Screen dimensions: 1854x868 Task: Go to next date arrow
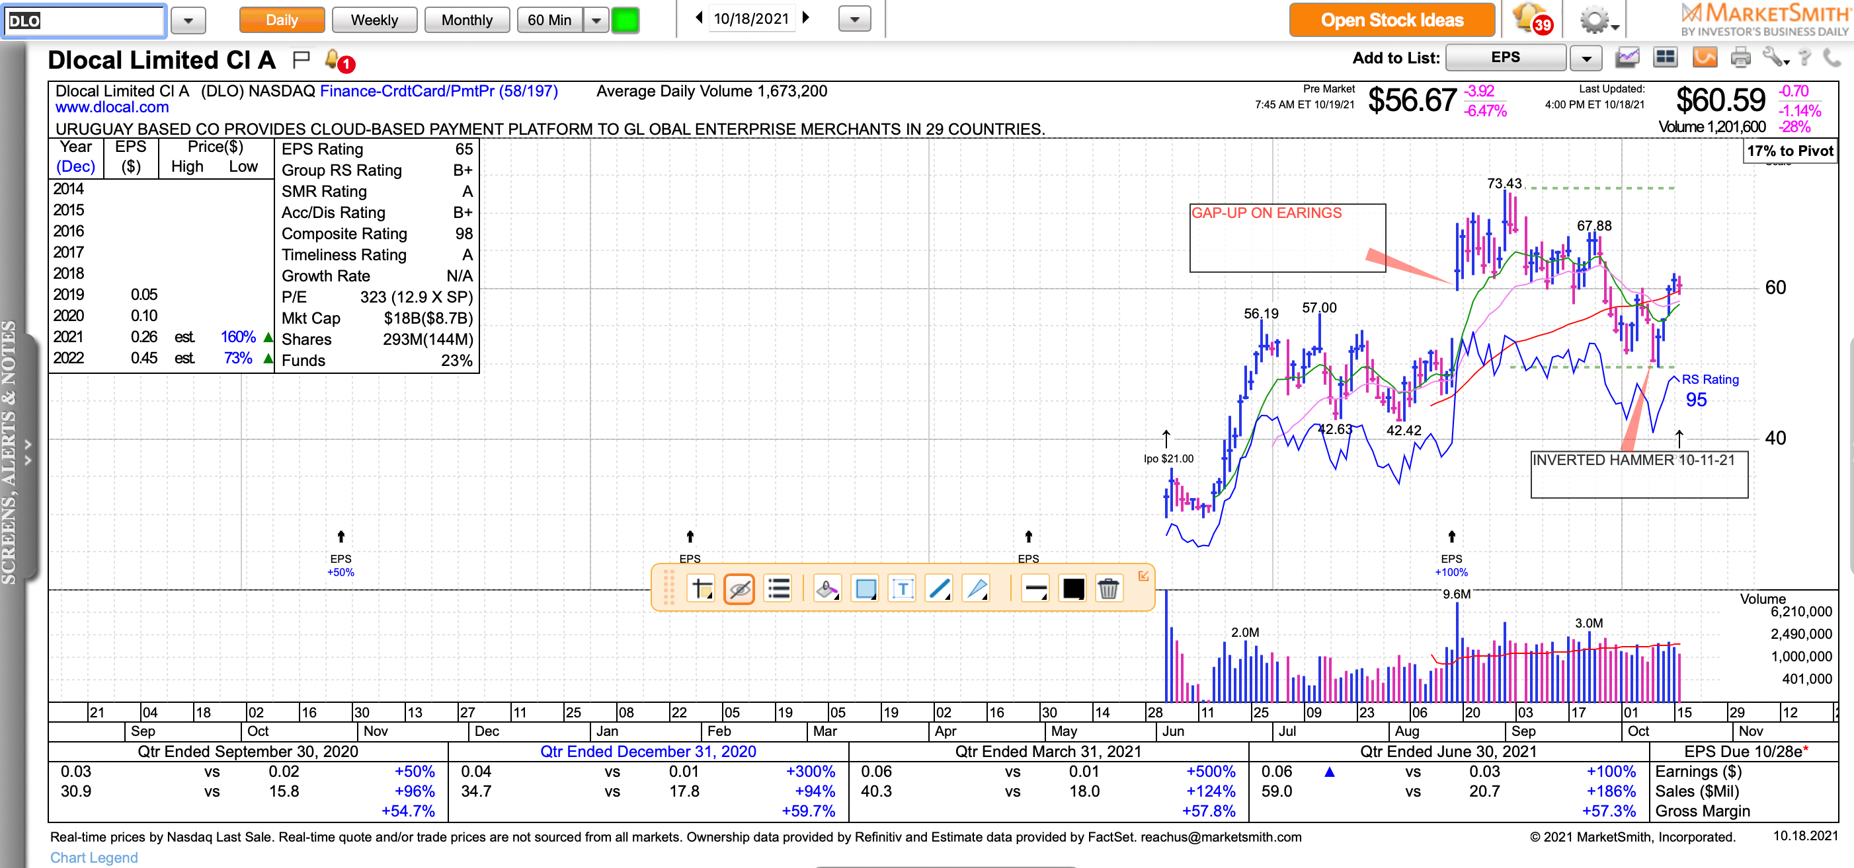[x=805, y=18]
